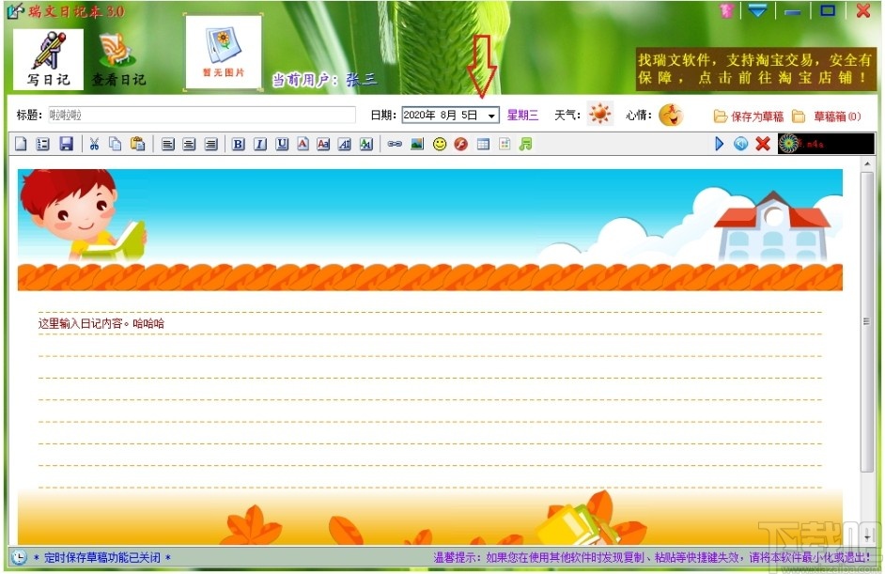Insert a Flash animation

pyautogui.click(x=461, y=144)
